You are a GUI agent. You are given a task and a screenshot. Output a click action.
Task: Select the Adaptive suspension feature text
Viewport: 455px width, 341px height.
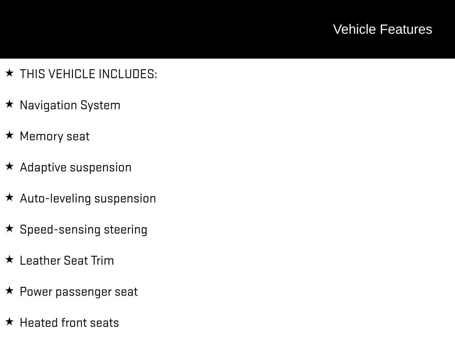pos(76,167)
